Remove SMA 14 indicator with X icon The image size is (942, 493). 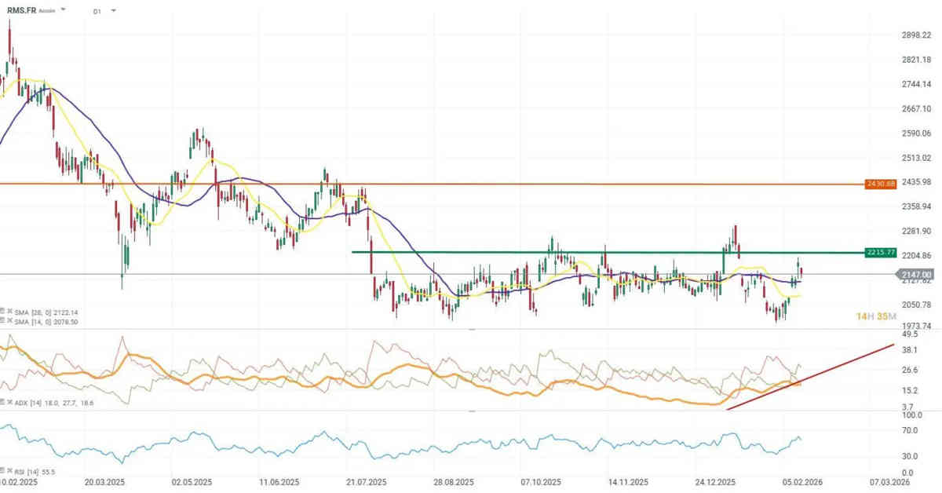9,320
